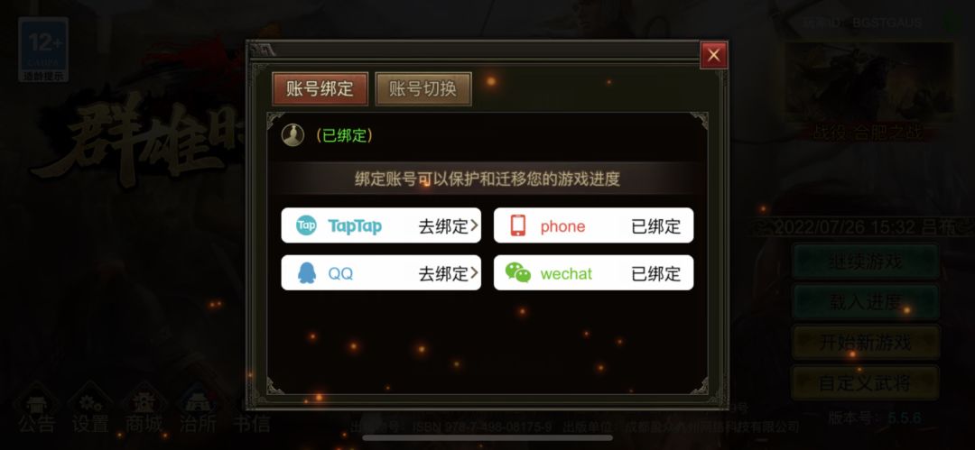The width and height of the screenshot is (975, 450).
Task: Click the green WeChat bubbles icon
Action: pyautogui.click(x=518, y=273)
